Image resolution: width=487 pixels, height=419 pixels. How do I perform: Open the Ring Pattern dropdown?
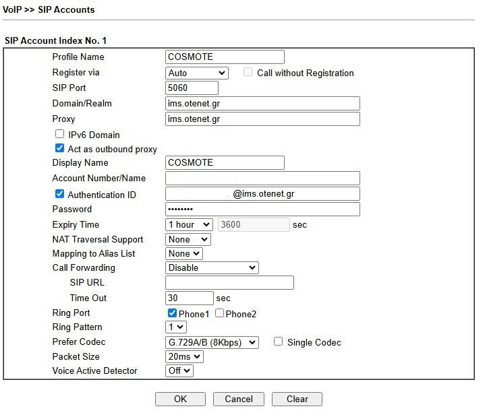[176, 327]
